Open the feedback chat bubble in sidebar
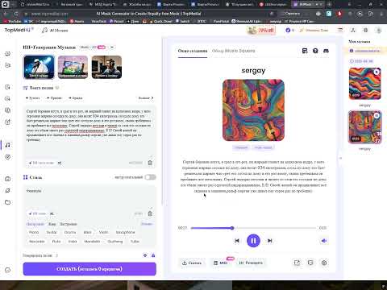Screen dimensions: 387x290 point(8,270)
